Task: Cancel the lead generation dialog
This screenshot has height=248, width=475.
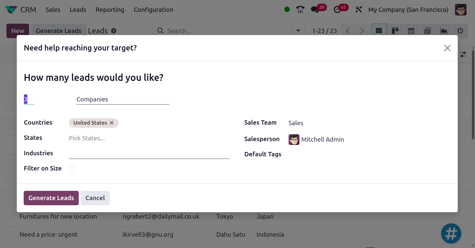Action: pos(95,198)
